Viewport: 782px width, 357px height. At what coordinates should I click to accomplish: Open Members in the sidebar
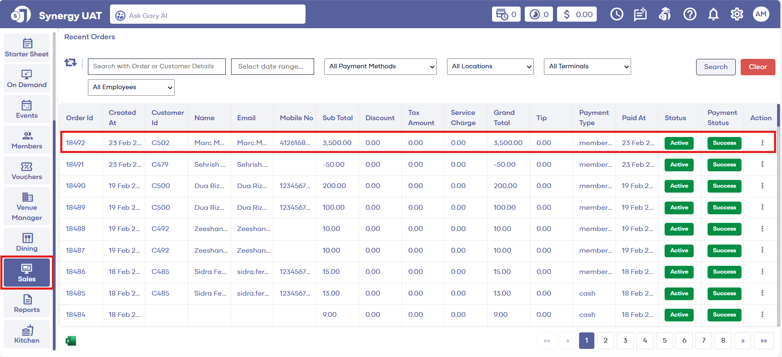[x=27, y=140]
